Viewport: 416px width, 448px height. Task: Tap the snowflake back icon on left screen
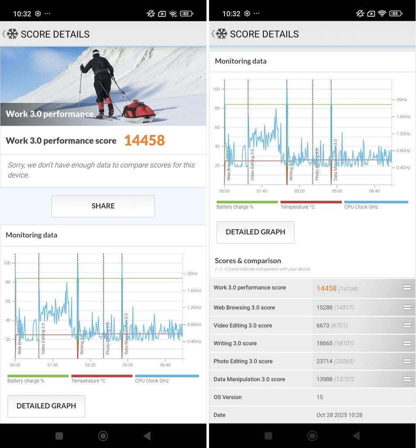[x=12, y=34]
